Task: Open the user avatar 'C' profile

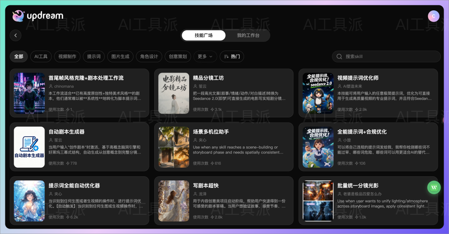Action: 434,16
